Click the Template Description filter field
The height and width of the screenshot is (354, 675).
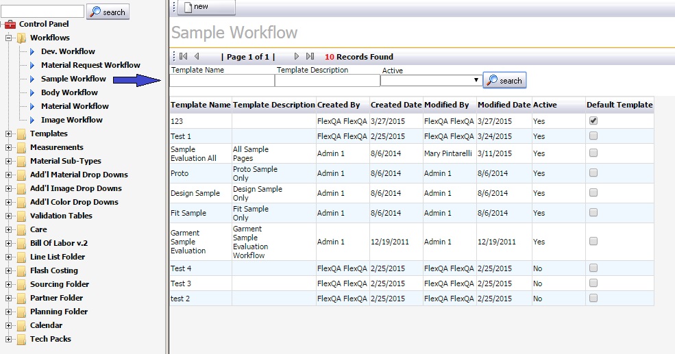coord(327,80)
